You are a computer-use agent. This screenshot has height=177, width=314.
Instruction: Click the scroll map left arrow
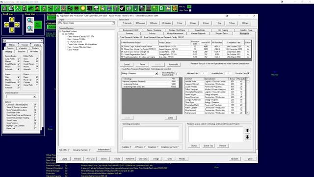pos(6,25)
